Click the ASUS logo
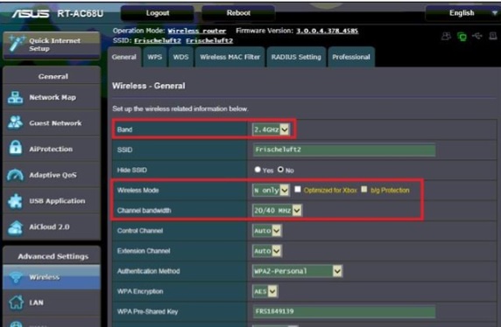501x327 pixels. [x=31, y=14]
